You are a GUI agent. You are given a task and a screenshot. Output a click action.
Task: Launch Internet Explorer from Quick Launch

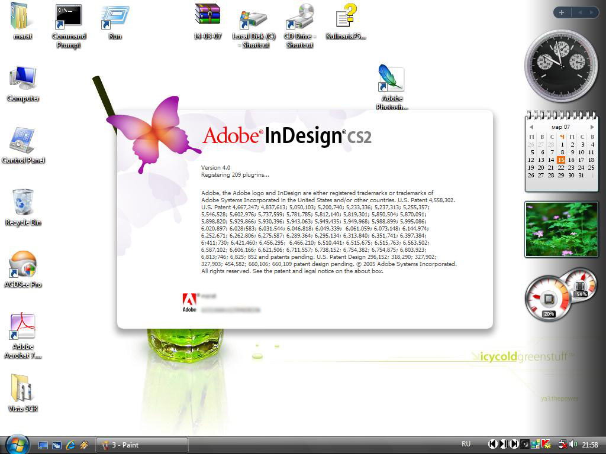pyautogui.click(x=71, y=445)
